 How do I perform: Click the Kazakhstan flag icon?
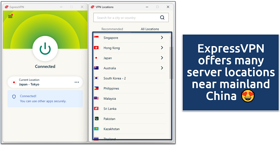click(96, 129)
